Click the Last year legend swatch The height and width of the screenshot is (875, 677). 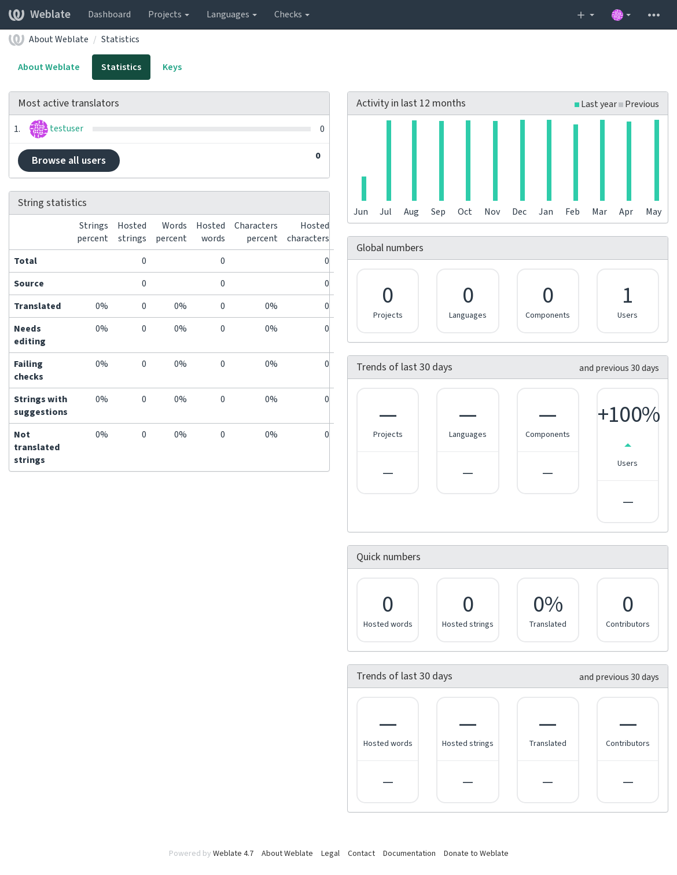(577, 105)
